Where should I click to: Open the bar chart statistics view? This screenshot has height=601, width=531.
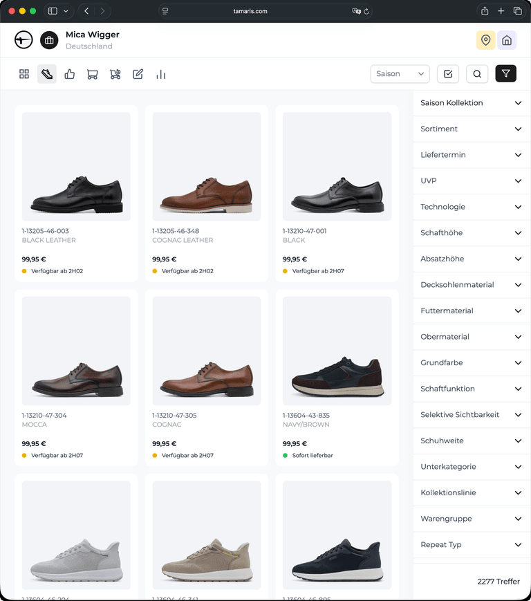click(160, 73)
